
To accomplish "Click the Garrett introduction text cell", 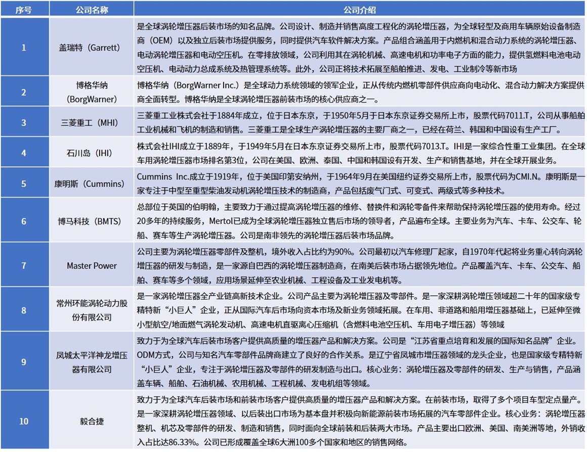I will pos(360,47).
